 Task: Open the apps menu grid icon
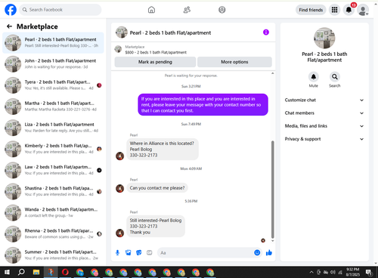(x=334, y=10)
